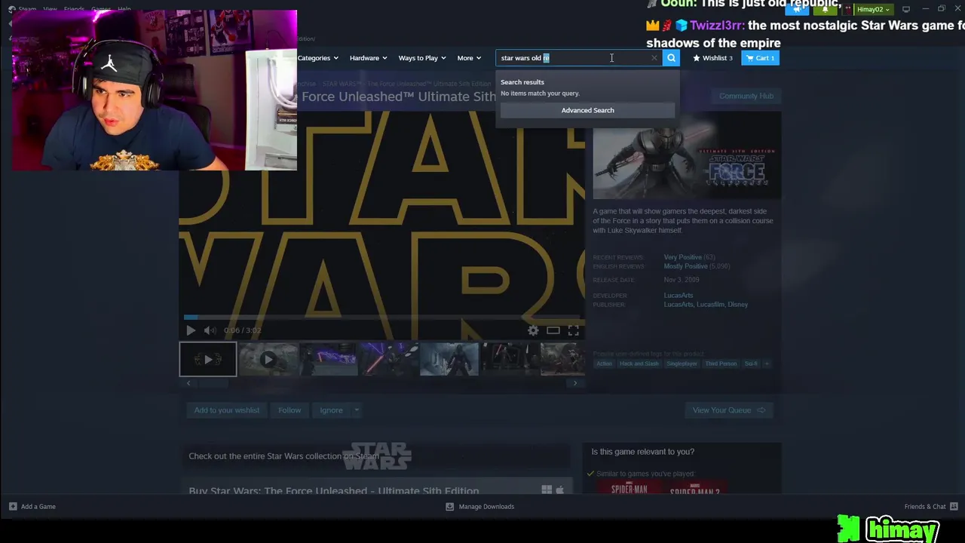Open the LucasArts developer link
Image resolution: width=965 pixels, height=543 pixels.
(x=678, y=296)
